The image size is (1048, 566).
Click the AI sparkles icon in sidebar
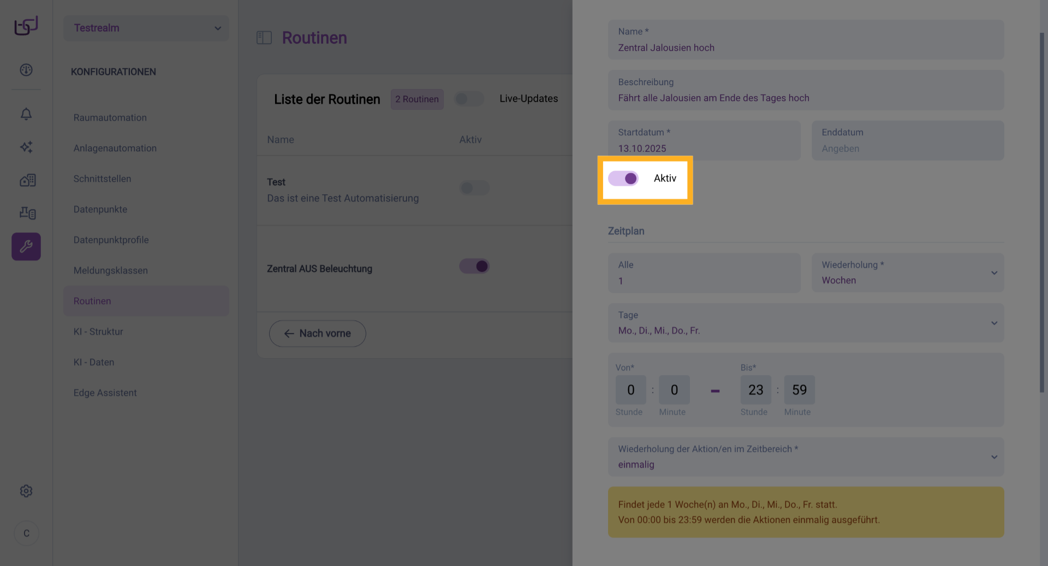pyautogui.click(x=26, y=147)
